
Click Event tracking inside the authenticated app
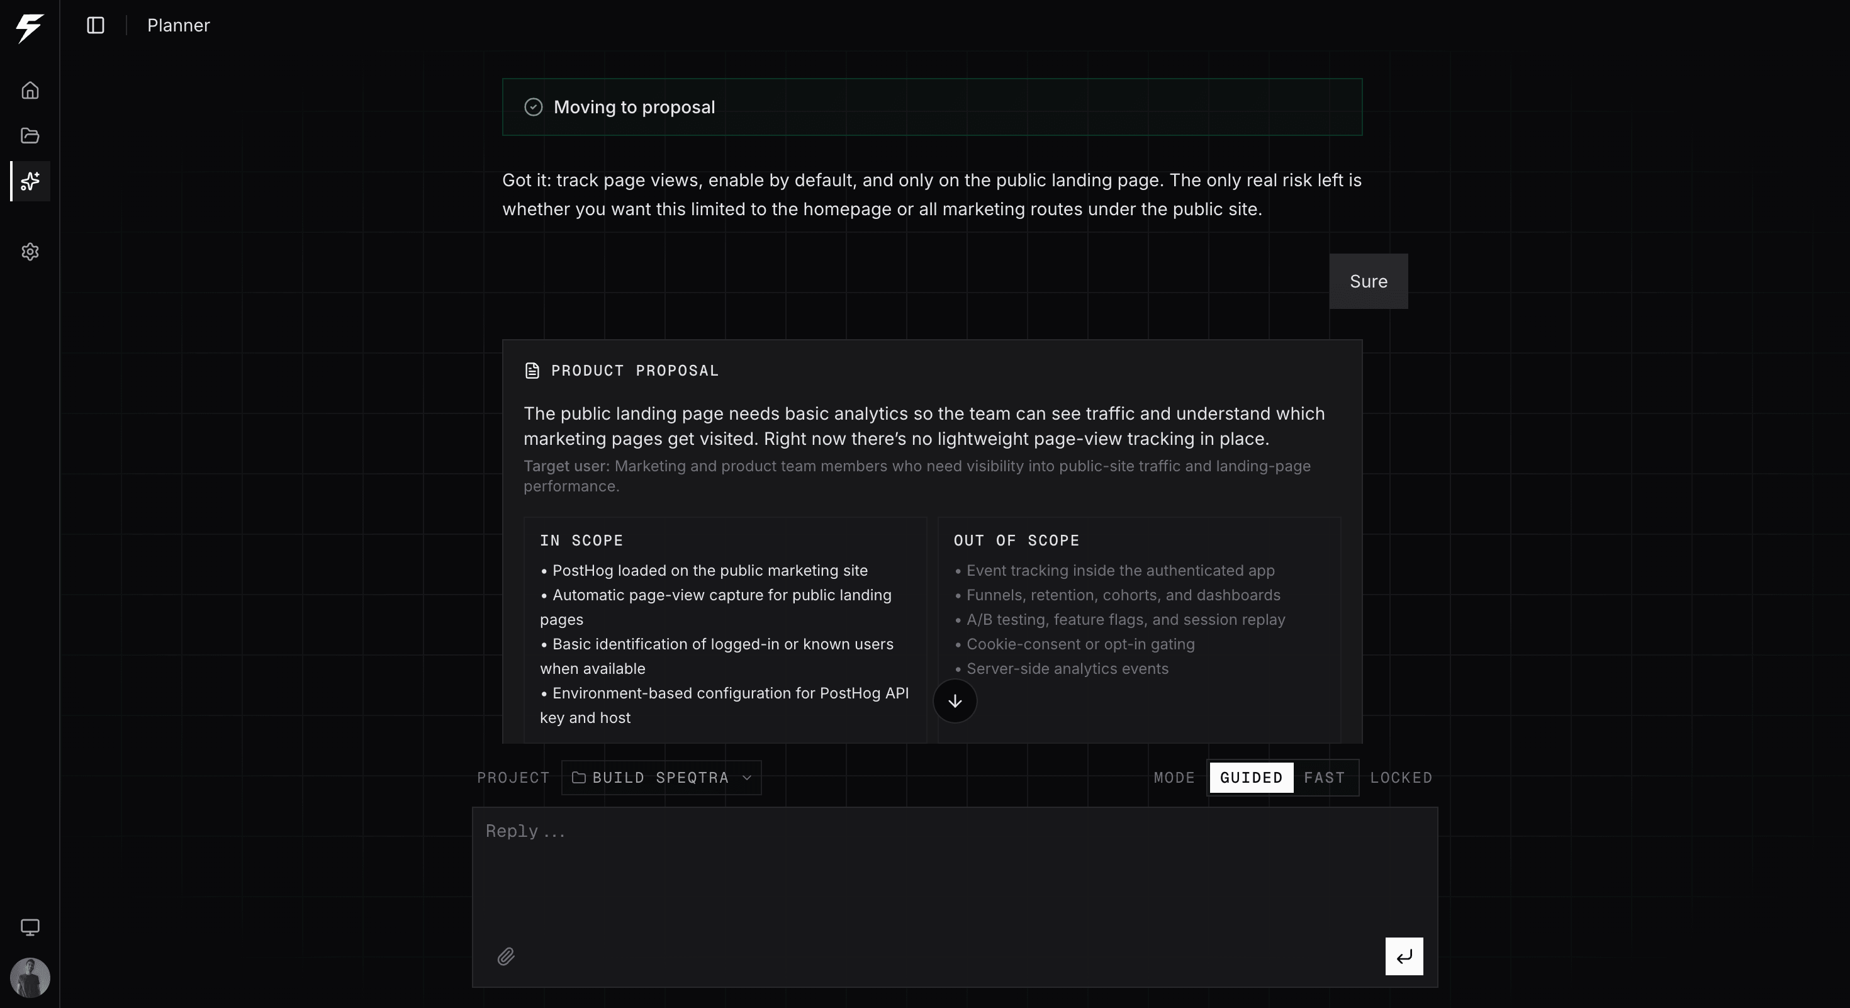click(1114, 571)
